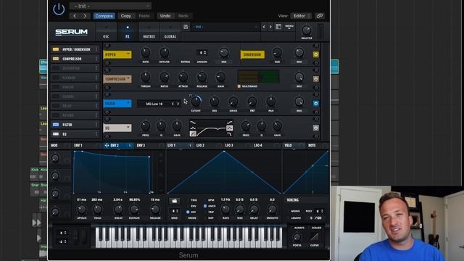Switch to the Global tab
Viewport: 464px width, 261px height.
pos(170,32)
